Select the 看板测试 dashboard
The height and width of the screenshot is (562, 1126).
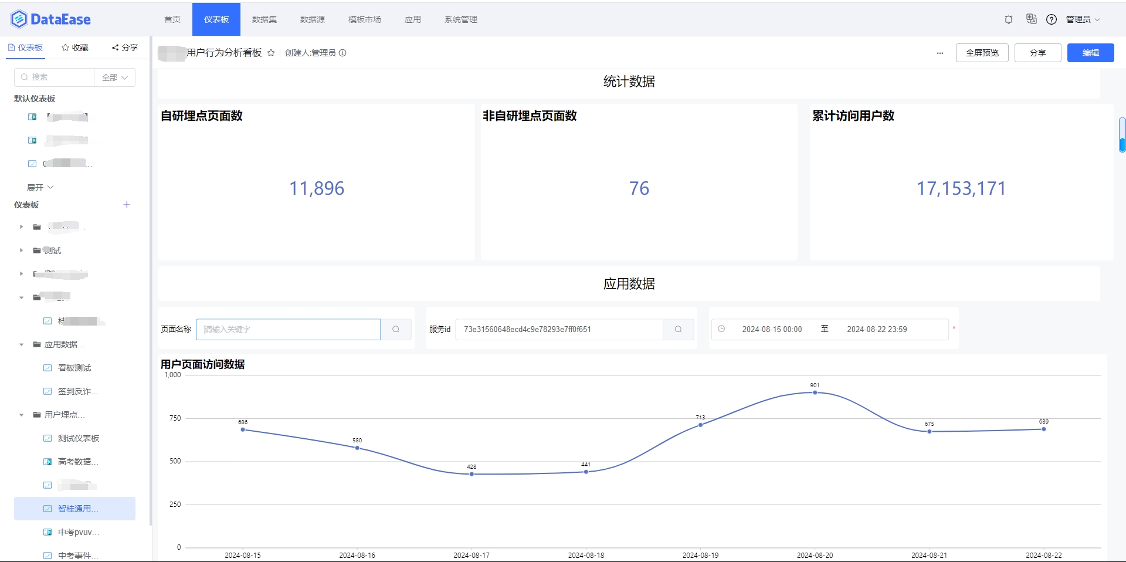click(x=74, y=368)
